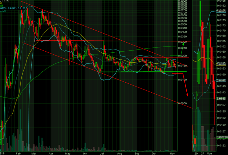Click the 0.0143 label on right chart axis
The height and width of the screenshot is (155, 228).
point(221,92)
